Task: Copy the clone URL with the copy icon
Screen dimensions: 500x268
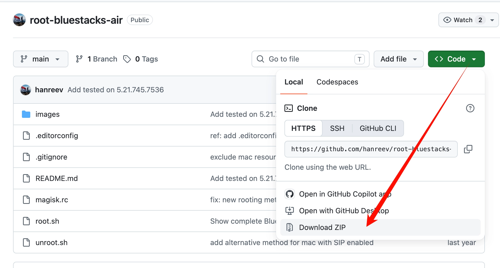Action: coord(468,149)
